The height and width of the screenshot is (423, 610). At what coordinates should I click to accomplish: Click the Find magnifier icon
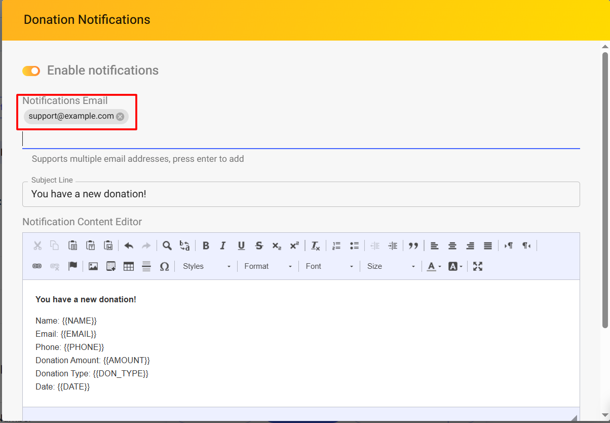167,246
